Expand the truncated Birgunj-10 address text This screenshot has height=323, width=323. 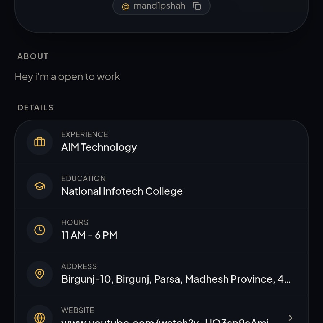tap(176, 279)
